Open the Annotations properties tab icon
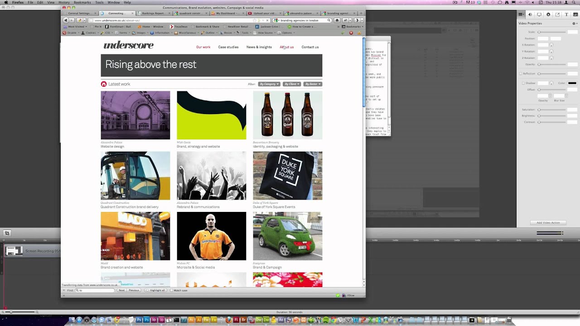The image size is (580, 326). pos(557,14)
